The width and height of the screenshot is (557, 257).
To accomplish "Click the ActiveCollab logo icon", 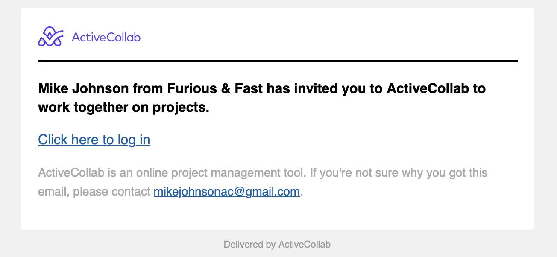I will point(51,37).
